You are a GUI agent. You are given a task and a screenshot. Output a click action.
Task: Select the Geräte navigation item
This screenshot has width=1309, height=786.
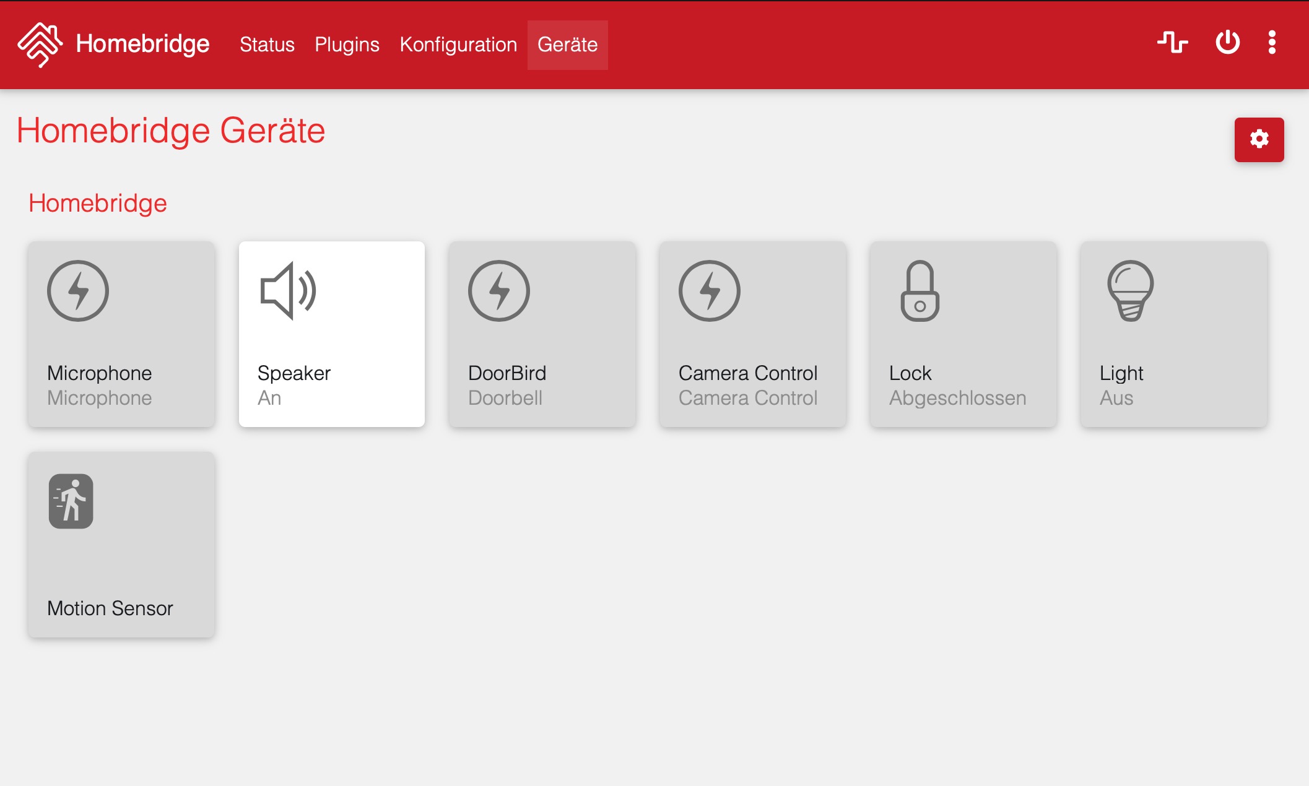567,45
